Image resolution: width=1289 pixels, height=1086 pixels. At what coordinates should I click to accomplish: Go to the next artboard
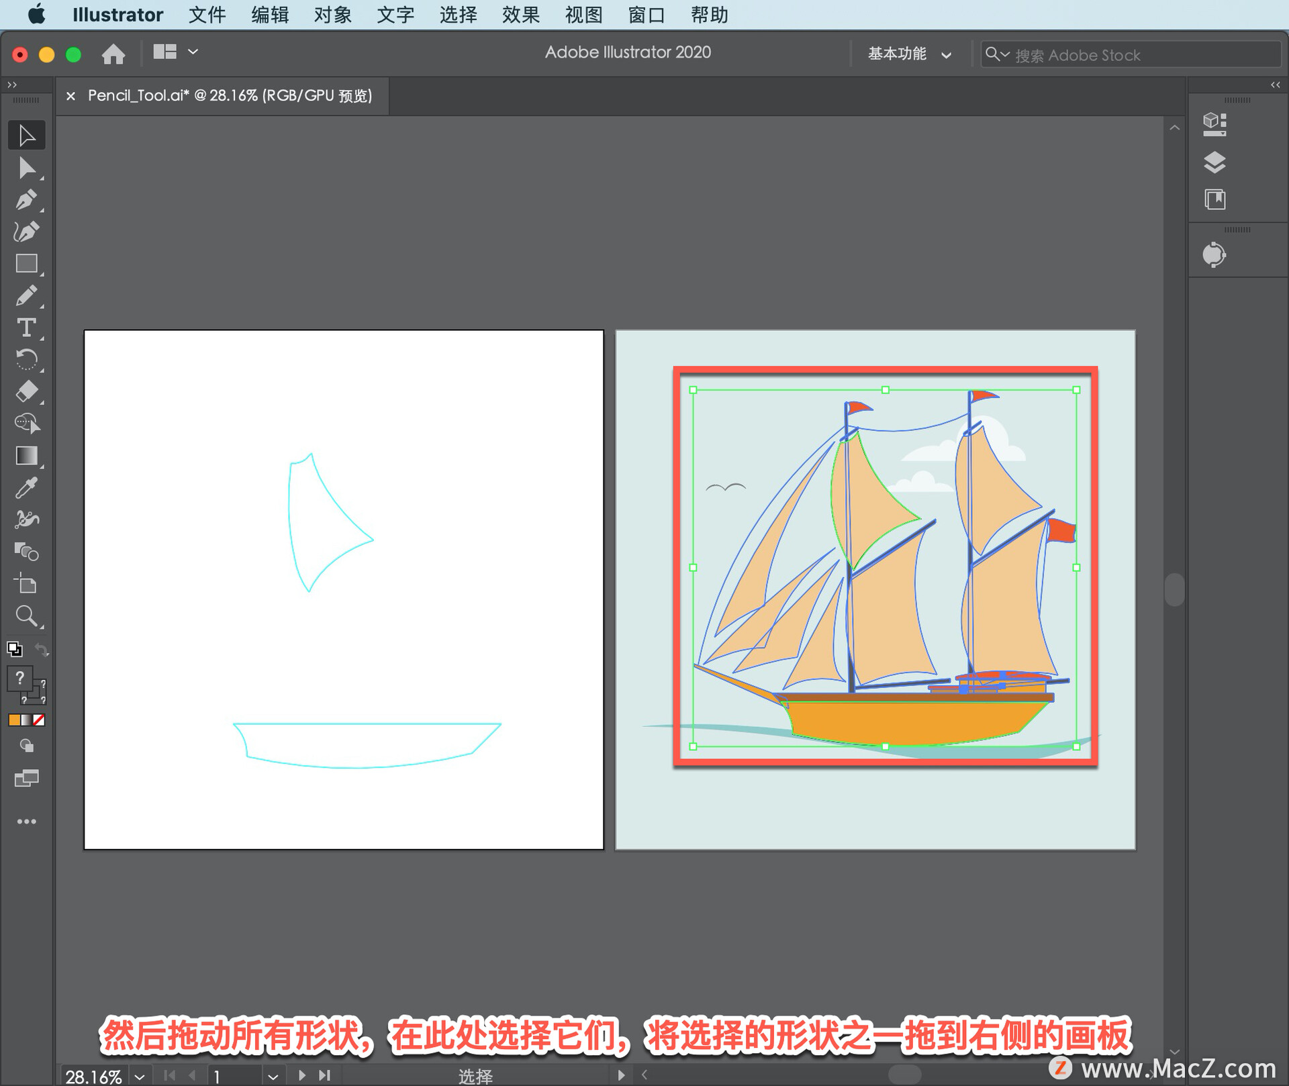[x=301, y=1075]
